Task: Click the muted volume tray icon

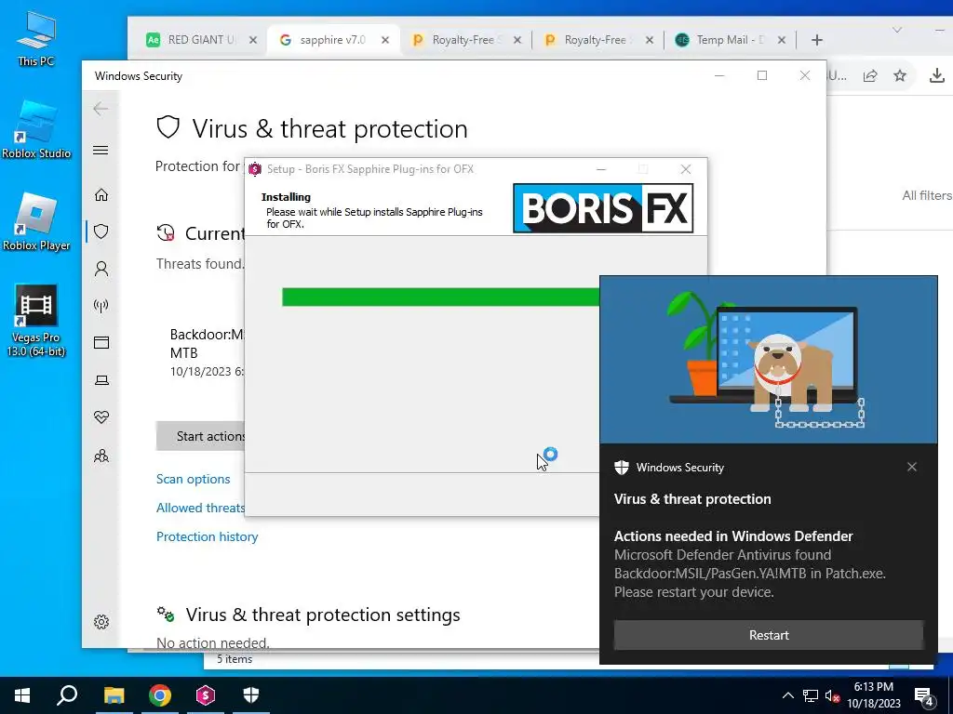Action: click(x=832, y=696)
